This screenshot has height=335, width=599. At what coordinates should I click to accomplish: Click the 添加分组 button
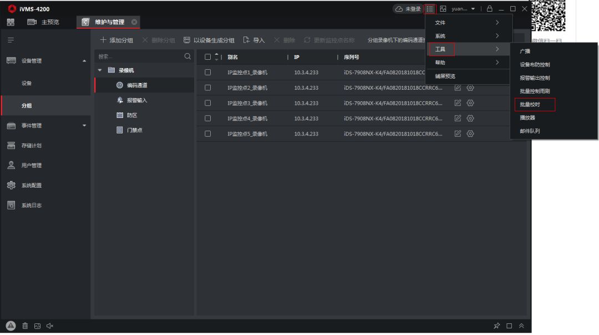click(116, 40)
